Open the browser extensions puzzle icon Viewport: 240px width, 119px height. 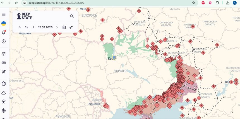pos(217,3)
